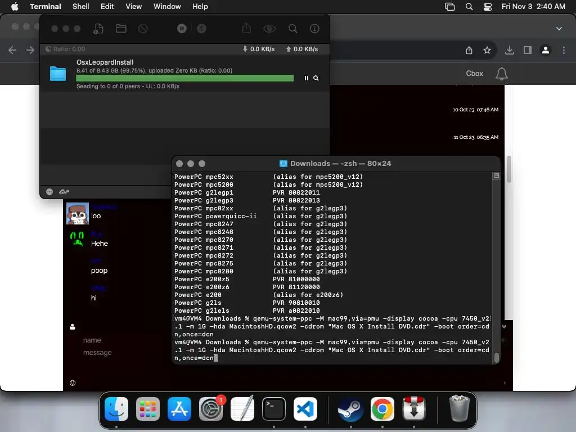Click the Terminal scrollback marker icon at top right
Viewport: 576px width, 432px height.
(497, 176)
